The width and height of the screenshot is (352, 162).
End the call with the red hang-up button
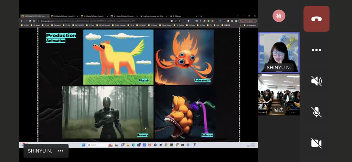(316, 19)
